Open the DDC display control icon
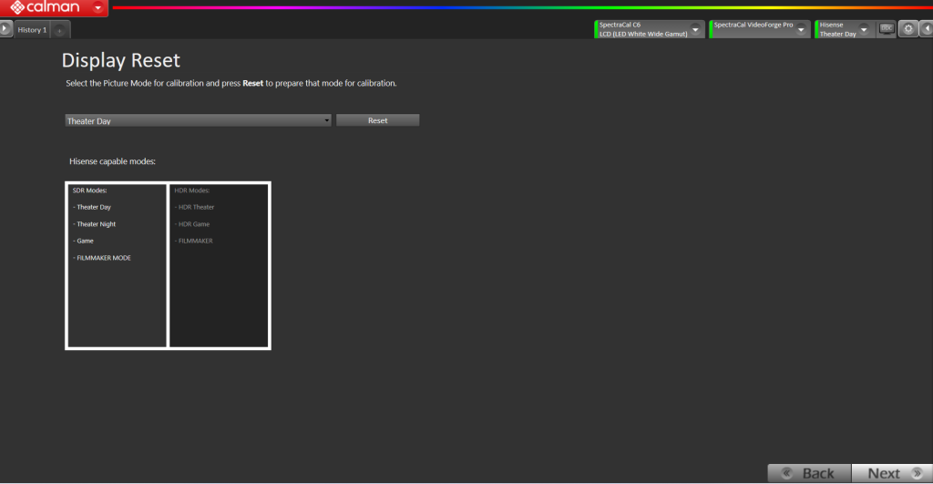 887,29
